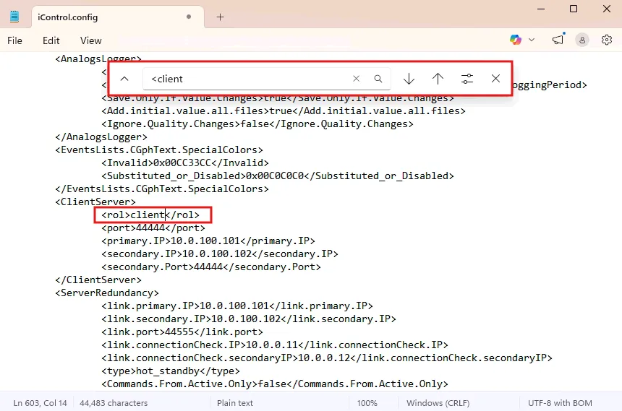Screen dimensions: 622x411
Task: Select the iControl.config tab
Action: coord(118,17)
